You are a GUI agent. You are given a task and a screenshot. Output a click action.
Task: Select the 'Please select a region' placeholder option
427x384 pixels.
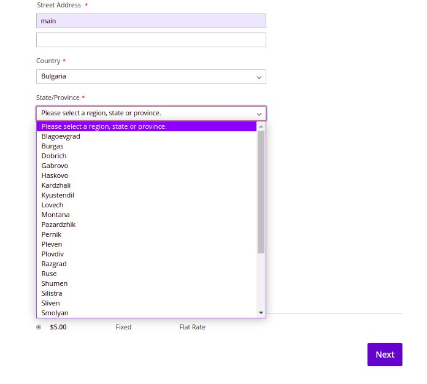(x=147, y=126)
